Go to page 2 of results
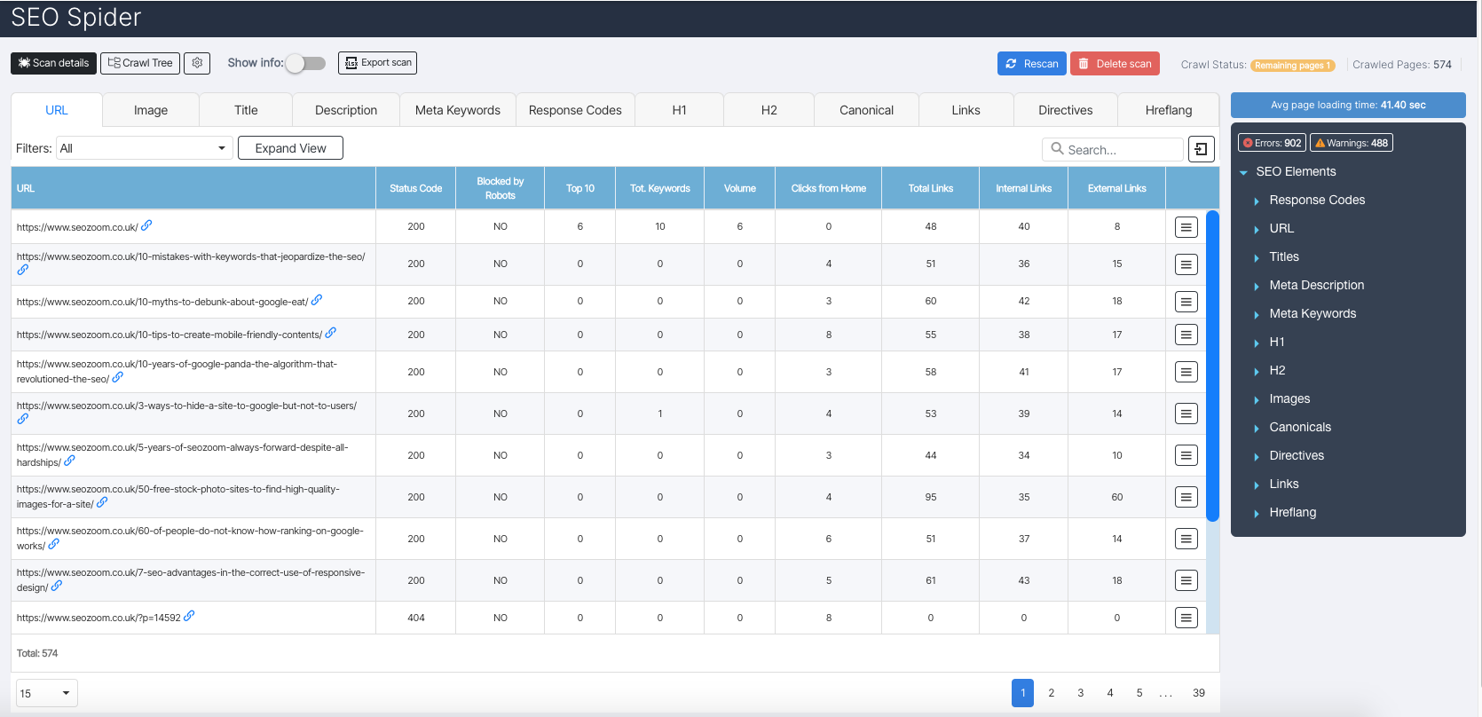This screenshot has width=1482, height=717. click(1052, 693)
